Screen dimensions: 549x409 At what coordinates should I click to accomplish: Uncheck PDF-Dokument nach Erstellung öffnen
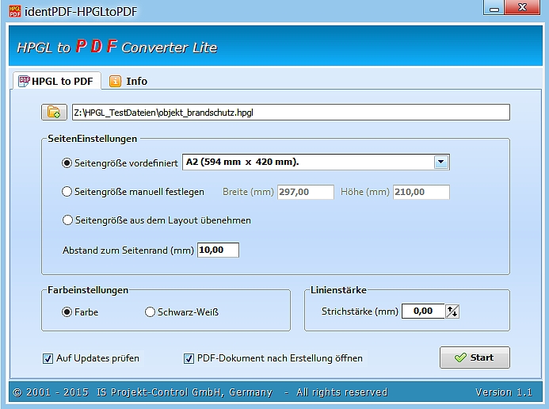[189, 358]
